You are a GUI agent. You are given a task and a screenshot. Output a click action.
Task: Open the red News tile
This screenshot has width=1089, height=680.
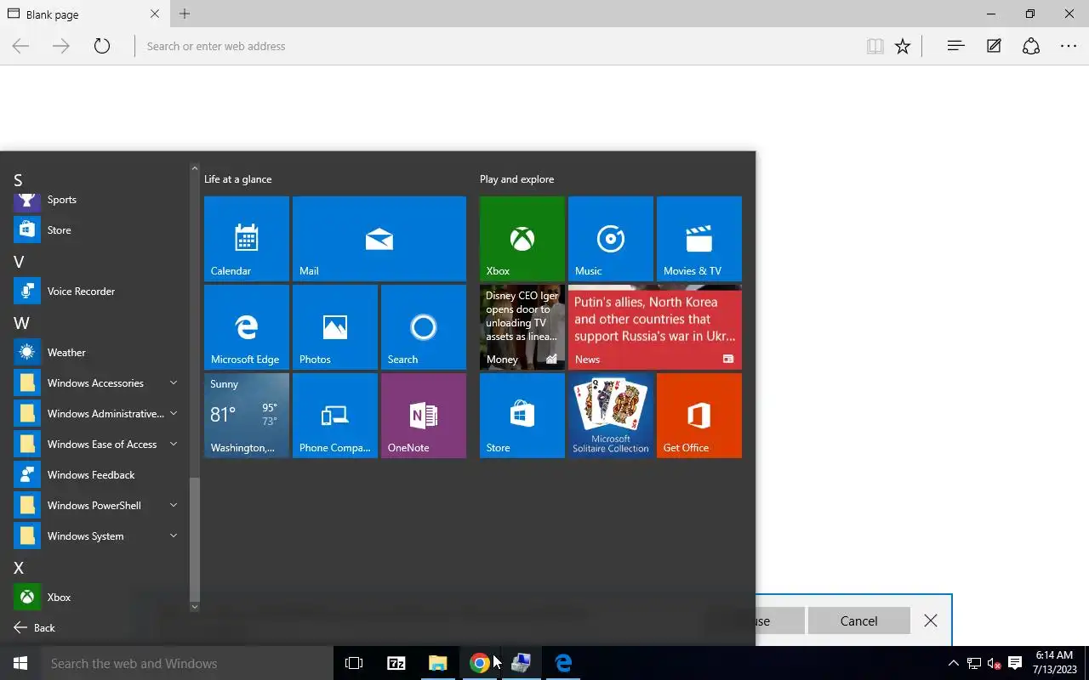[x=655, y=327]
